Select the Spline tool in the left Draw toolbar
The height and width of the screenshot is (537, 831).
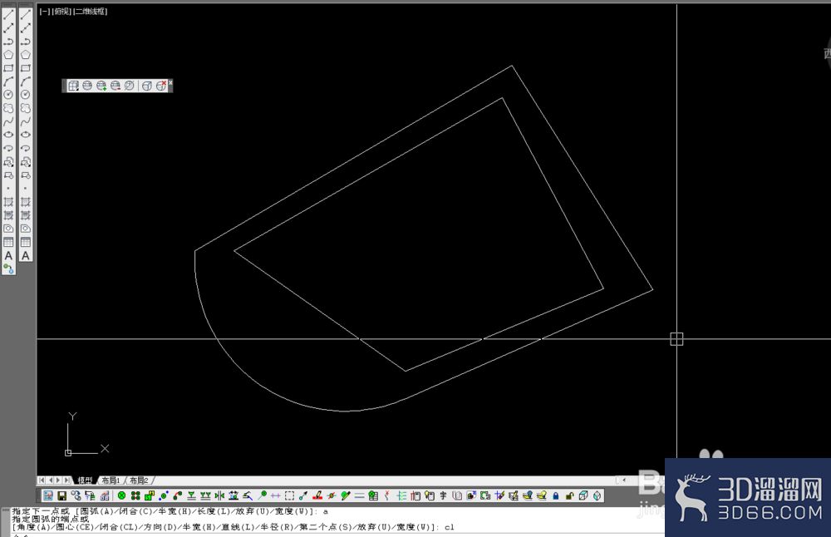pyautogui.click(x=8, y=121)
